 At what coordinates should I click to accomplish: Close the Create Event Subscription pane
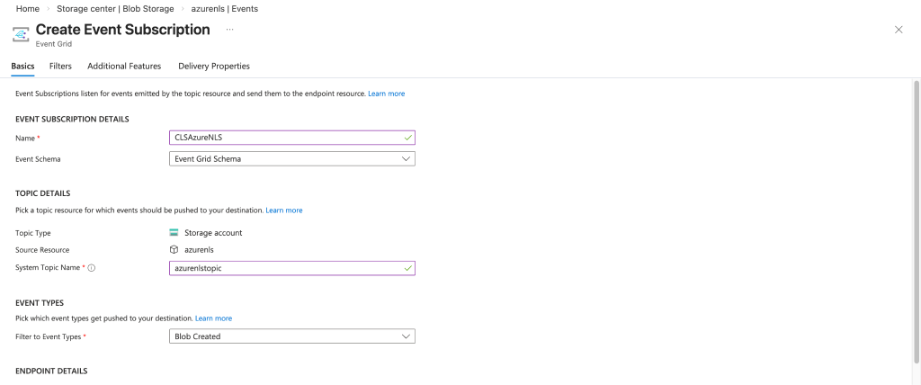(899, 30)
